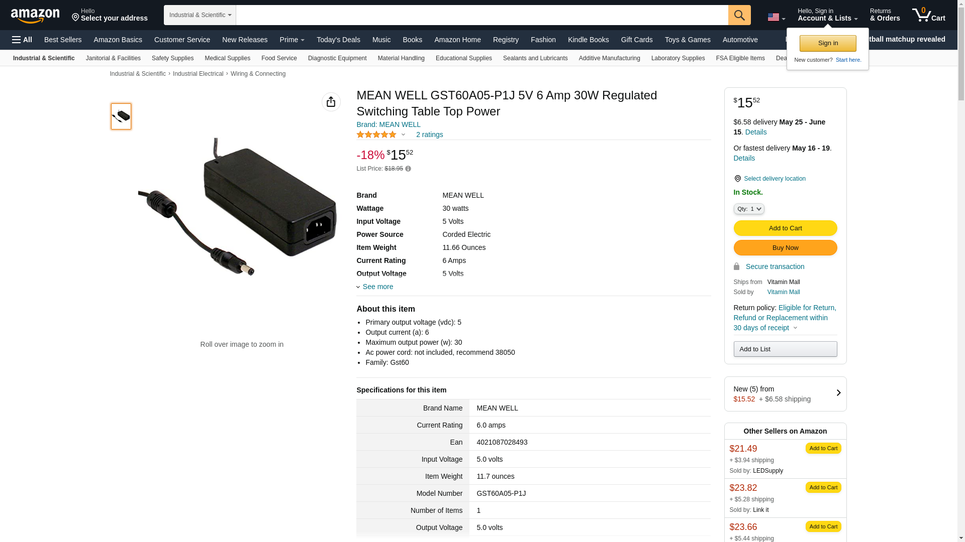Expand the return policy details
This screenshot has width=965, height=542.
[x=795, y=328]
